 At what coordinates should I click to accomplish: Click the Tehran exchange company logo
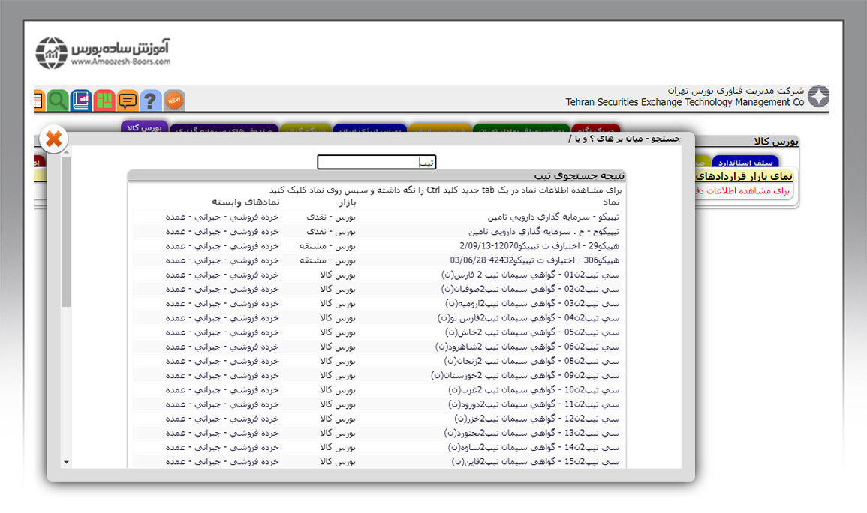click(x=818, y=97)
